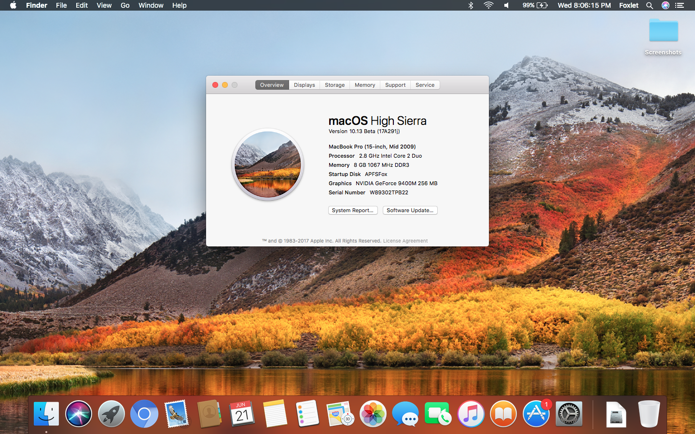The image size is (695, 434).
Task: Launch Siri from the Dock
Action: 79,414
